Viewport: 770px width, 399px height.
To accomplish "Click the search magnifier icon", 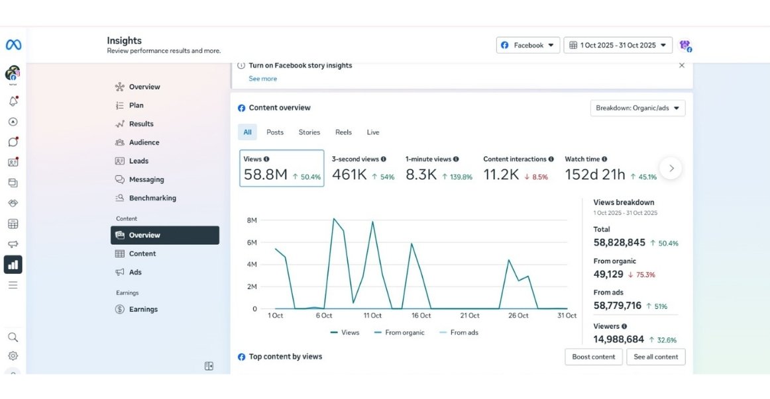I will click(13, 337).
